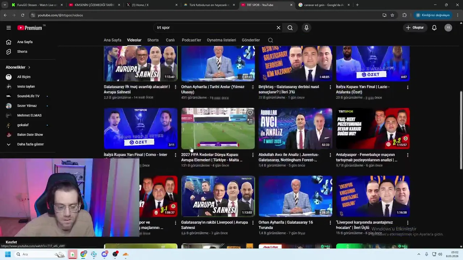Add Türkiye - Malta video to queue
The height and width of the screenshot is (260, 463).
click(250, 121)
